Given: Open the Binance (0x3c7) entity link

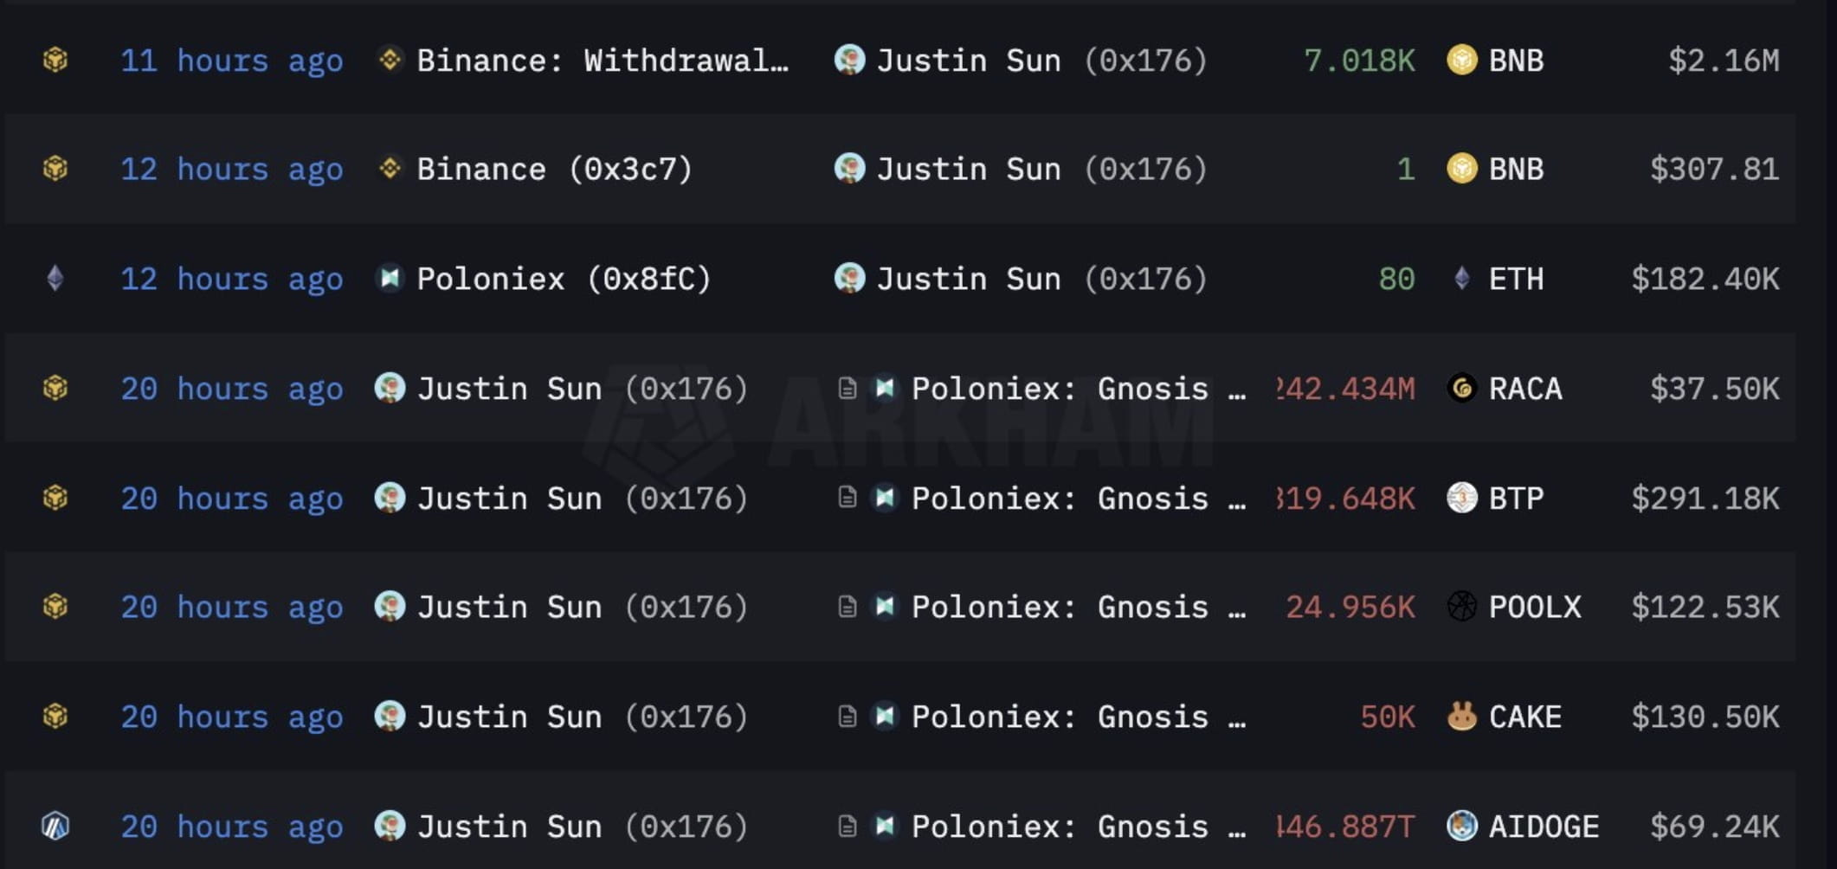Looking at the screenshot, I should pyautogui.click(x=554, y=169).
